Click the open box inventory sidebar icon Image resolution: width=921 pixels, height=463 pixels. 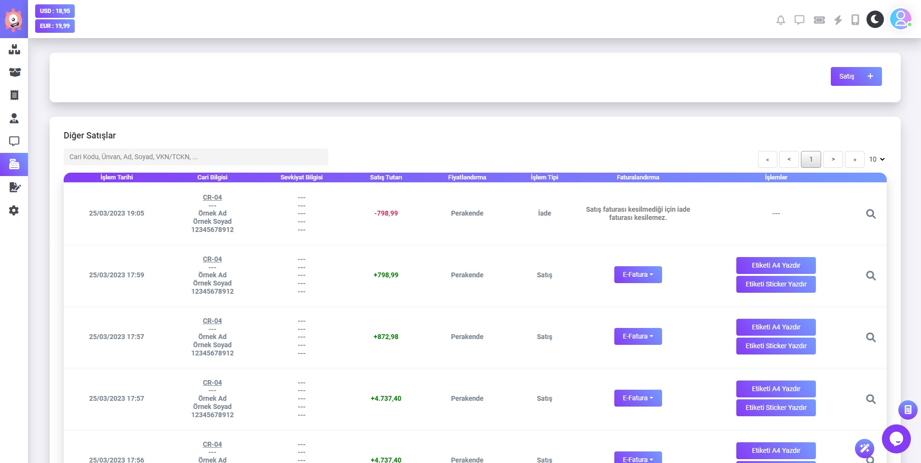click(14, 72)
